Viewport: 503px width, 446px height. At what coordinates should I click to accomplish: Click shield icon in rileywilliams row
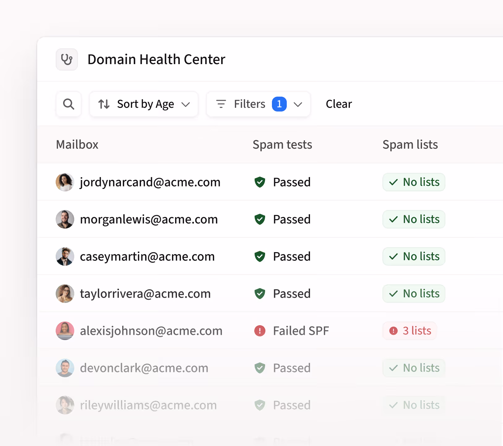click(x=260, y=405)
